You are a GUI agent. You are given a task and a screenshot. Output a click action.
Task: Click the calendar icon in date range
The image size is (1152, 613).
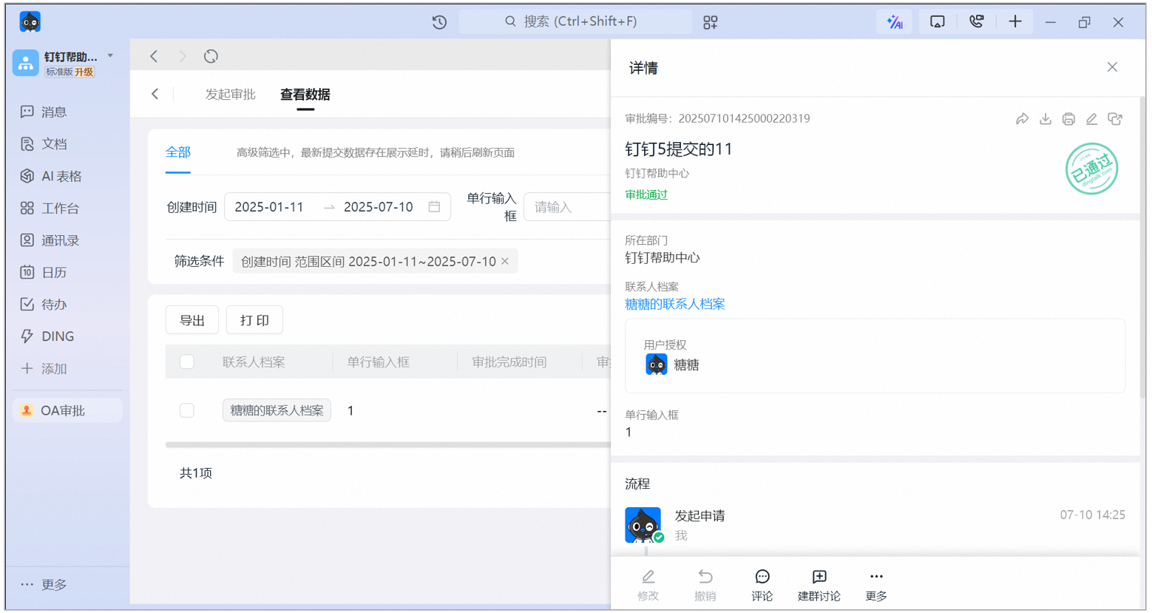(434, 207)
